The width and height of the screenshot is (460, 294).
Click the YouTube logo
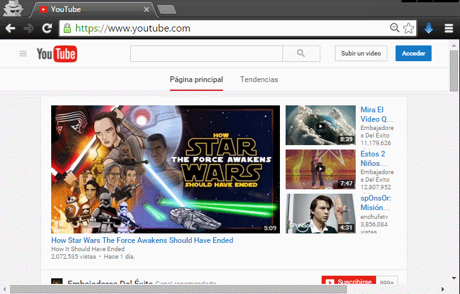tap(57, 54)
